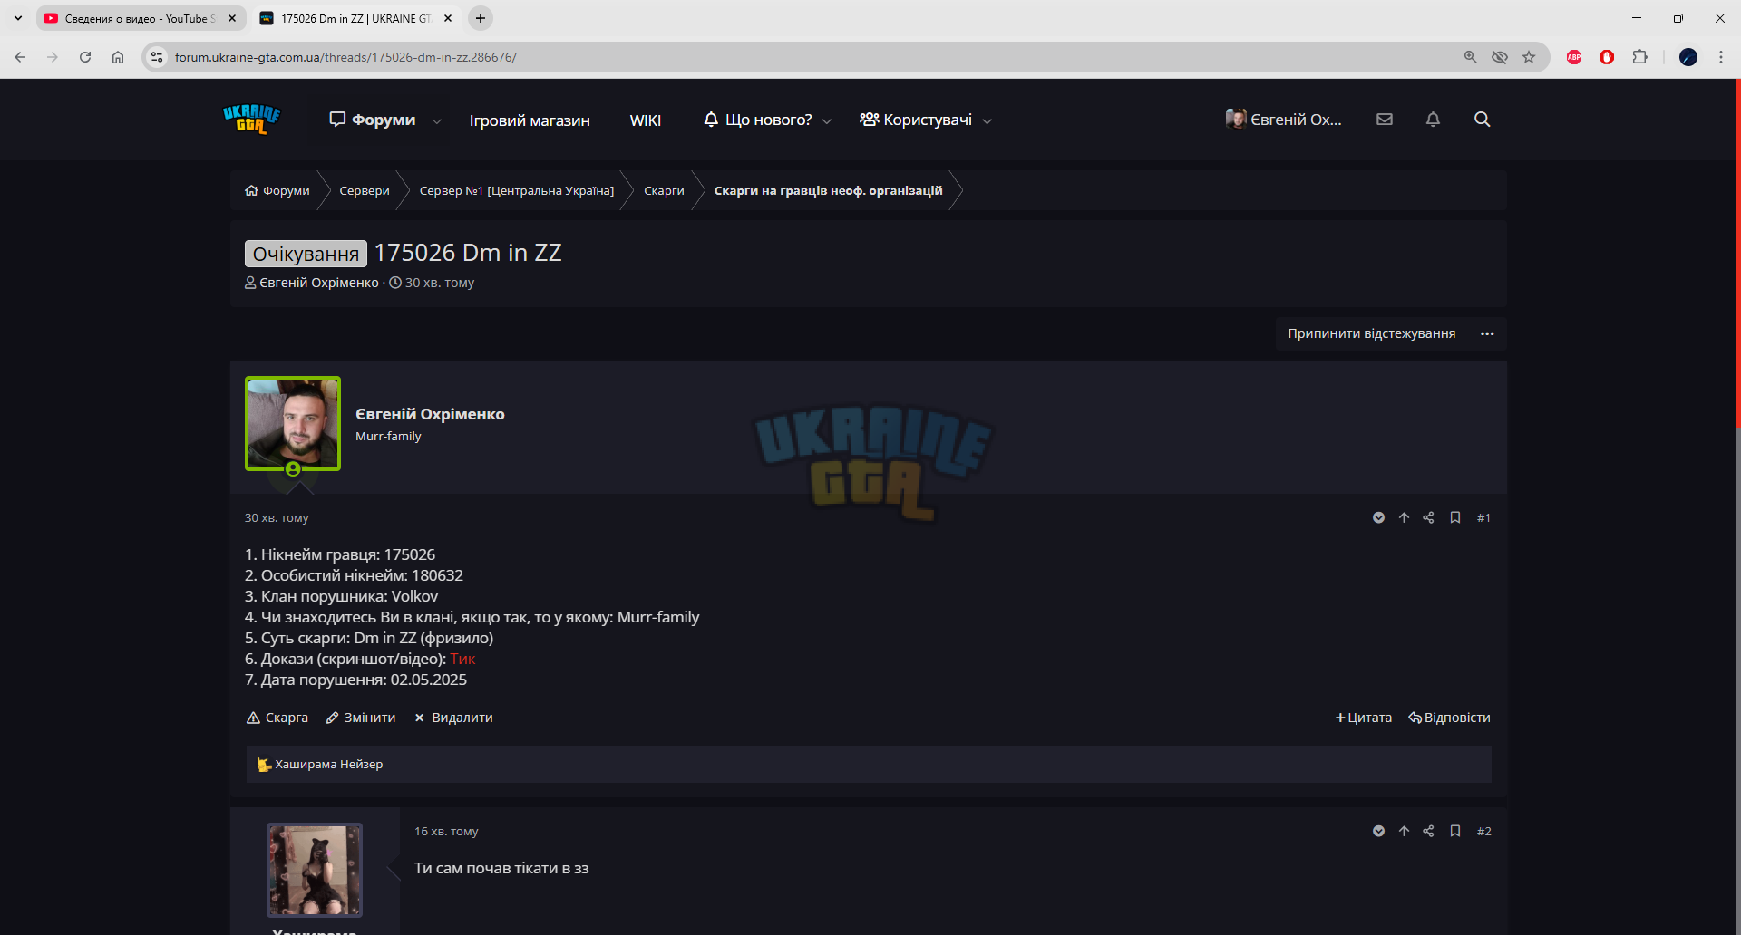Click the Ukraine GTA logo in header
Image resolution: width=1741 pixels, height=935 pixels.
tap(251, 120)
